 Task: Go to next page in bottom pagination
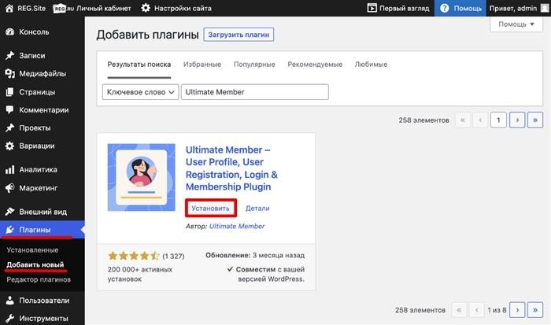tap(517, 310)
